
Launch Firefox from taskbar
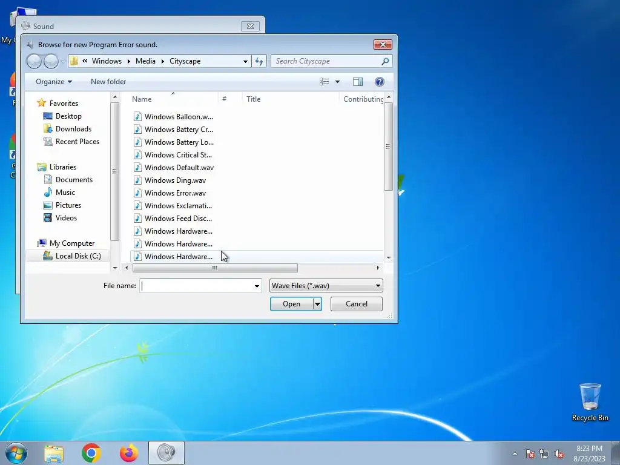pyautogui.click(x=129, y=453)
